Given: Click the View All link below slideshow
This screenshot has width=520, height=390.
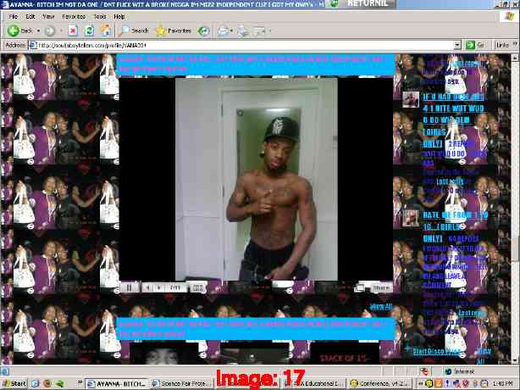Looking at the screenshot, I should tap(381, 307).
